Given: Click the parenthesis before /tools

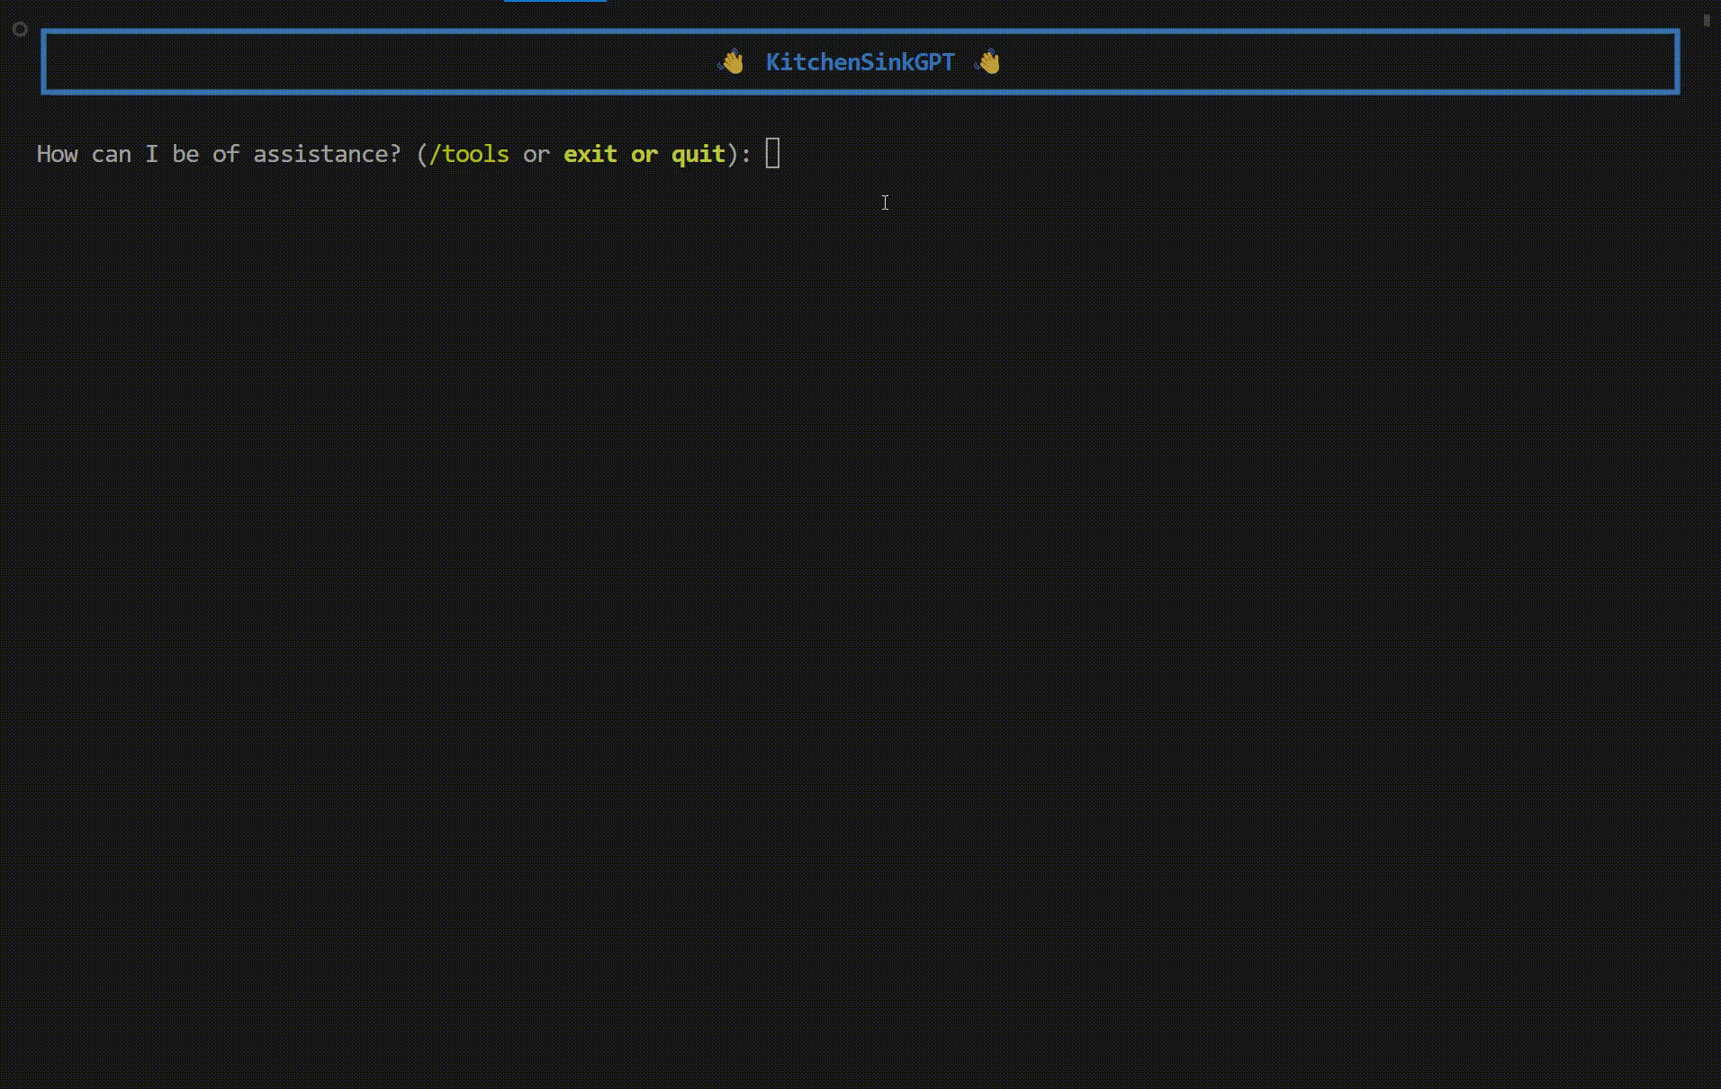Looking at the screenshot, I should pos(425,154).
